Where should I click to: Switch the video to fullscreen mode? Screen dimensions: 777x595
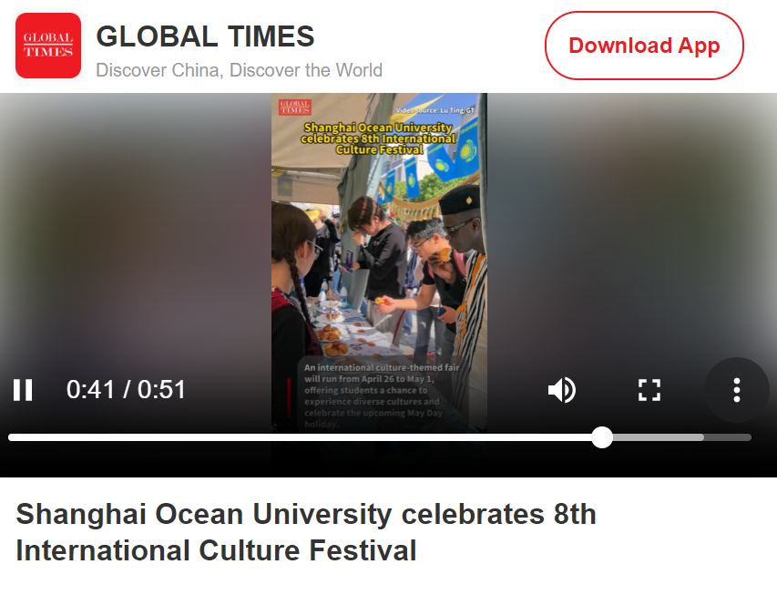pos(649,390)
